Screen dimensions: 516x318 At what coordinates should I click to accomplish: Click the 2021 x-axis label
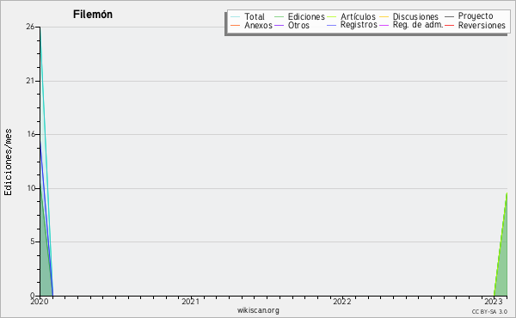(x=191, y=302)
